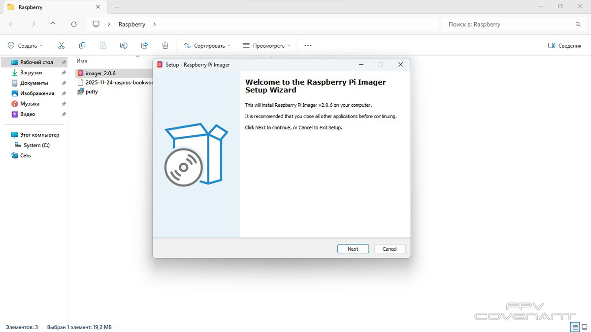Image resolution: width=591 pixels, height=332 pixels.
Task: Switch to details list view in status bar
Action: pyautogui.click(x=575, y=327)
